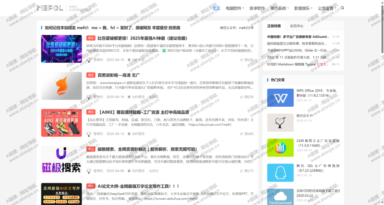This screenshot has width=384, height=205.
Task: Like the 磁极搜索 post (赞 17)
Action: pyautogui.click(x=247, y=171)
